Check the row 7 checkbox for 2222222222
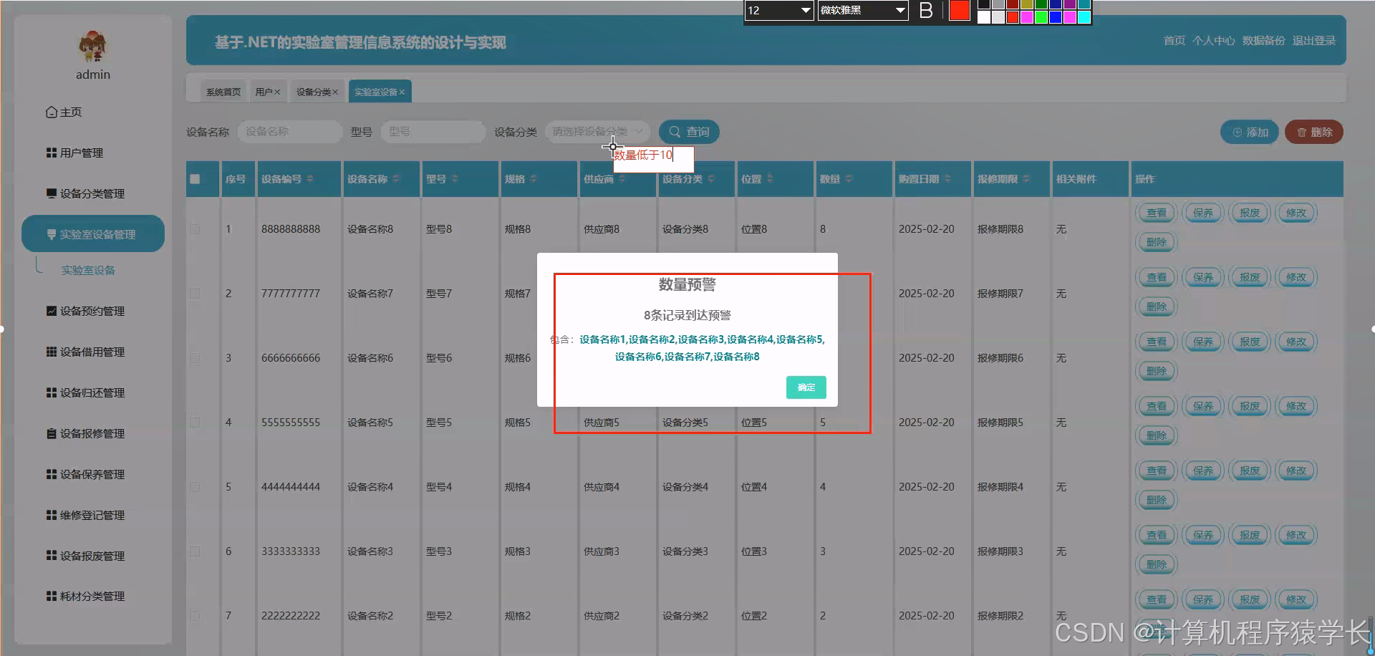This screenshot has width=1375, height=656. (x=195, y=616)
